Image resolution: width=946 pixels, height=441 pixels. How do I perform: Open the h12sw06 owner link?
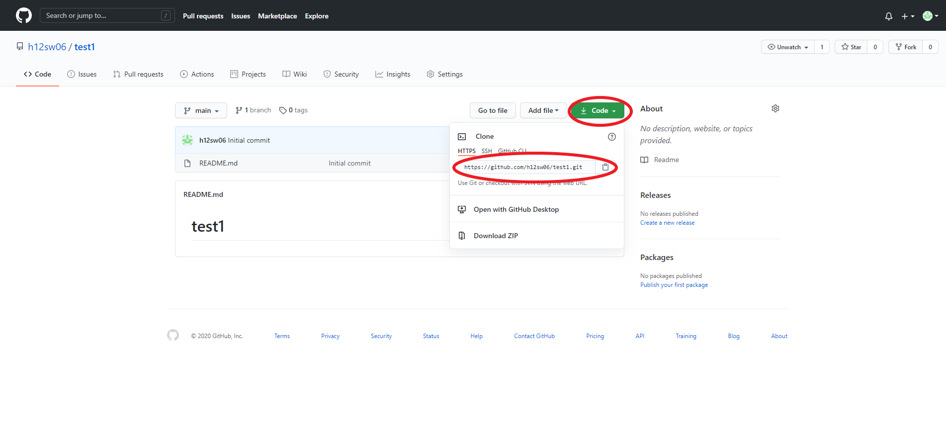click(x=47, y=47)
